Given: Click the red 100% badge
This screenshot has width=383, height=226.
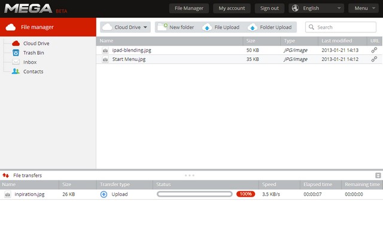Looking at the screenshot, I should coord(245,194).
